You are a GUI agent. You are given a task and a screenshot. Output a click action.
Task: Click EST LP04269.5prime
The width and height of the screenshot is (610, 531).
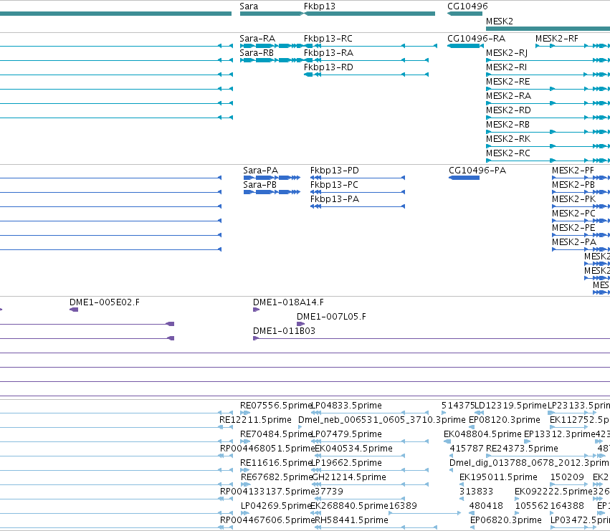click(245, 514)
